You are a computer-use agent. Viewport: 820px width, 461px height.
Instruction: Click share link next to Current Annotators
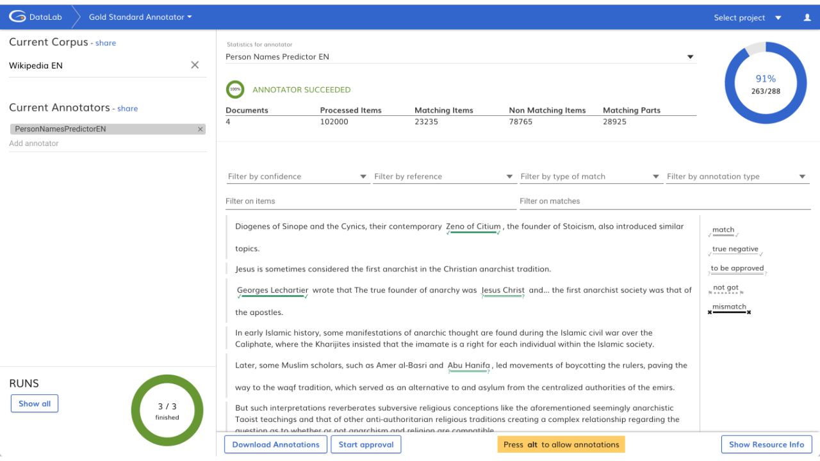click(x=127, y=109)
